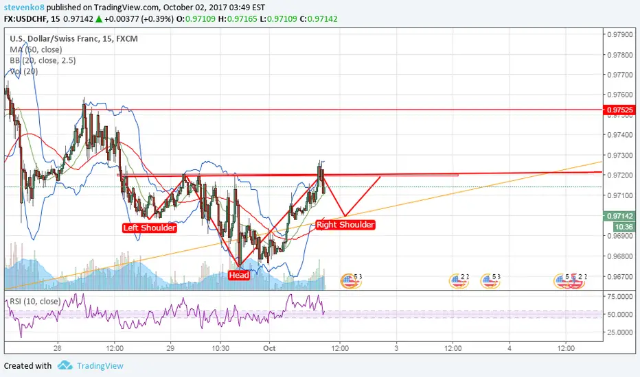Click the open value O:0.97109
The width and height of the screenshot is (640, 377).
coord(196,19)
